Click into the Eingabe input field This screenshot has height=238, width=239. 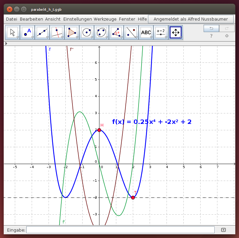(120, 230)
